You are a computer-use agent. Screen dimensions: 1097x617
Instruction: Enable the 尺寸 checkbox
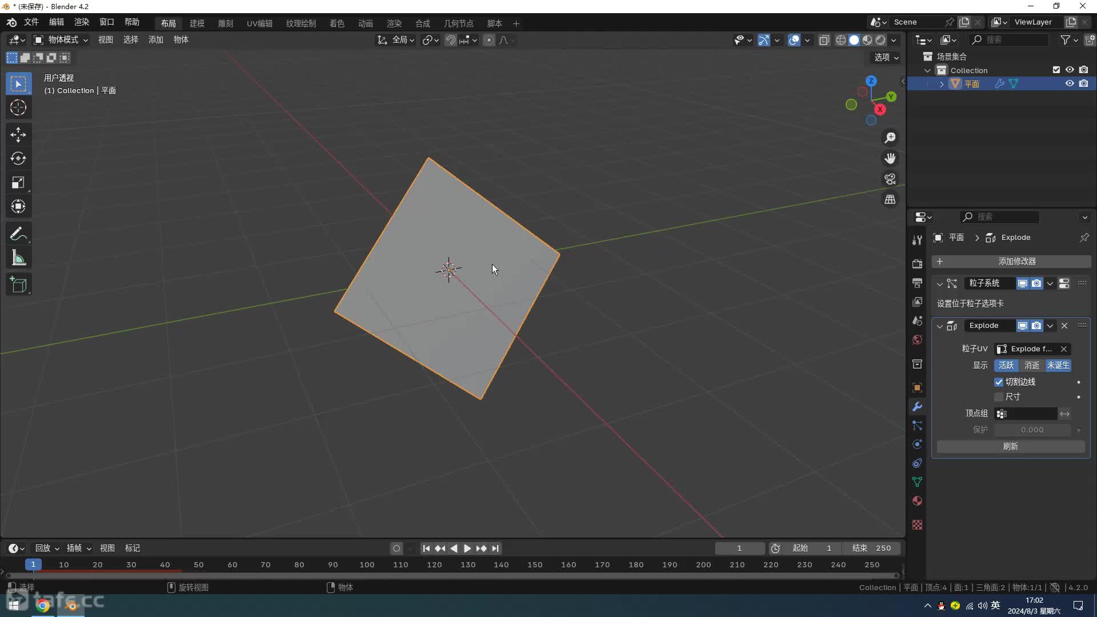[x=999, y=396]
